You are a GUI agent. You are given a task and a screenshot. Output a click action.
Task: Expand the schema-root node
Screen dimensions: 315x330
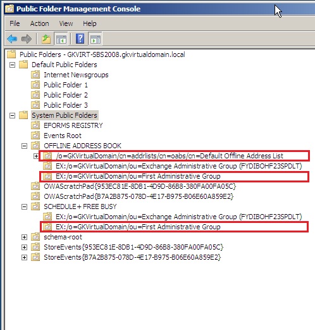click(x=24, y=237)
